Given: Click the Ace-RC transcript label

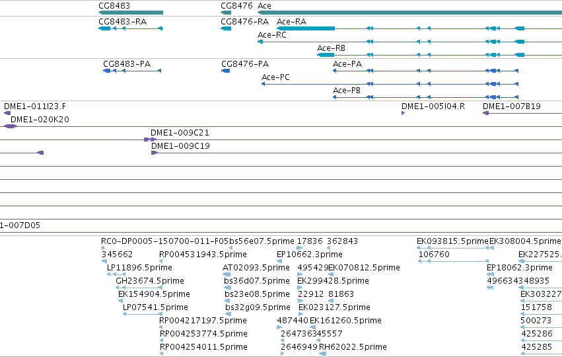Looking at the screenshot, I should click(271, 35).
